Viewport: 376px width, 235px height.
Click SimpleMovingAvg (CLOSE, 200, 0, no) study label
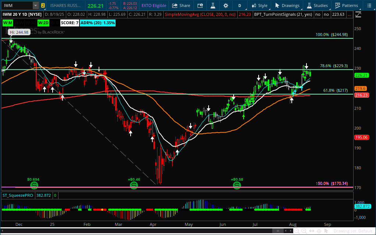point(200,14)
